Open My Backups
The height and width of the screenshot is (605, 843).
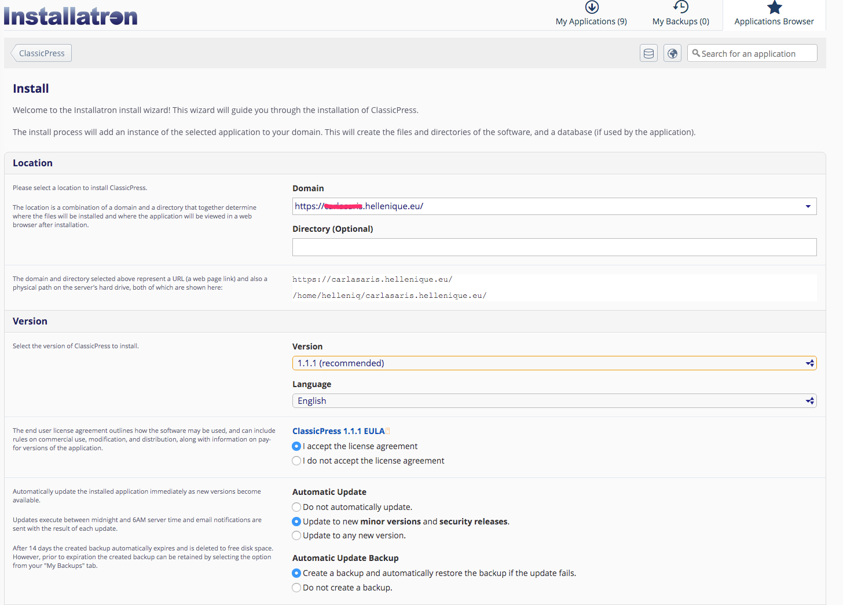681,21
